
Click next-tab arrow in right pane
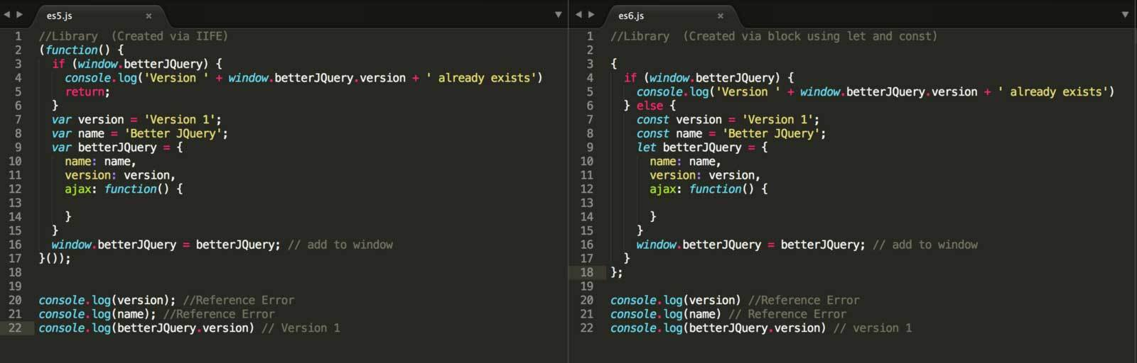coord(591,14)
